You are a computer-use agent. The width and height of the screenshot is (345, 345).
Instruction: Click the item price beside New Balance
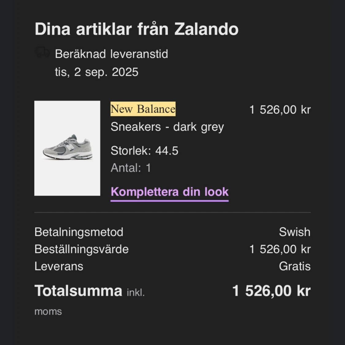tap(280, 110)
